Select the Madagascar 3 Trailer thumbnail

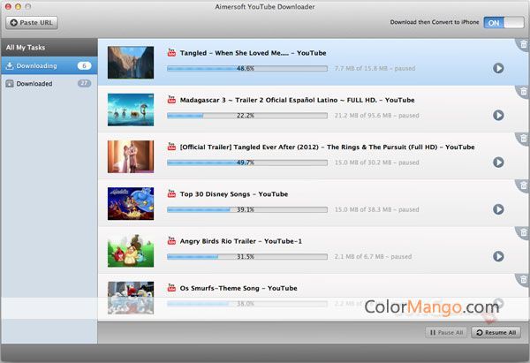131,110
